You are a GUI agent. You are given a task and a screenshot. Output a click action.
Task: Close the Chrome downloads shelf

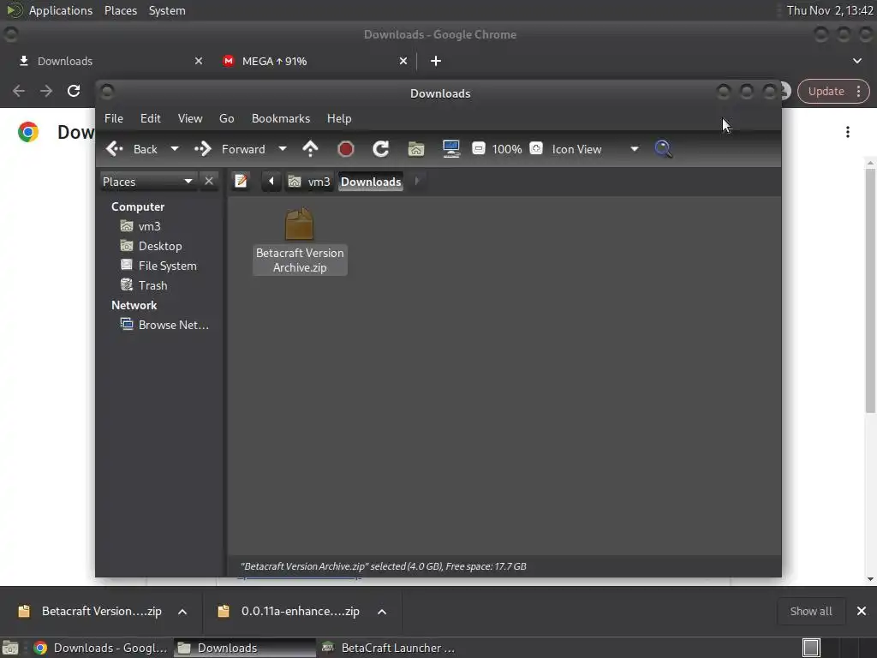[x=862, y=611]
